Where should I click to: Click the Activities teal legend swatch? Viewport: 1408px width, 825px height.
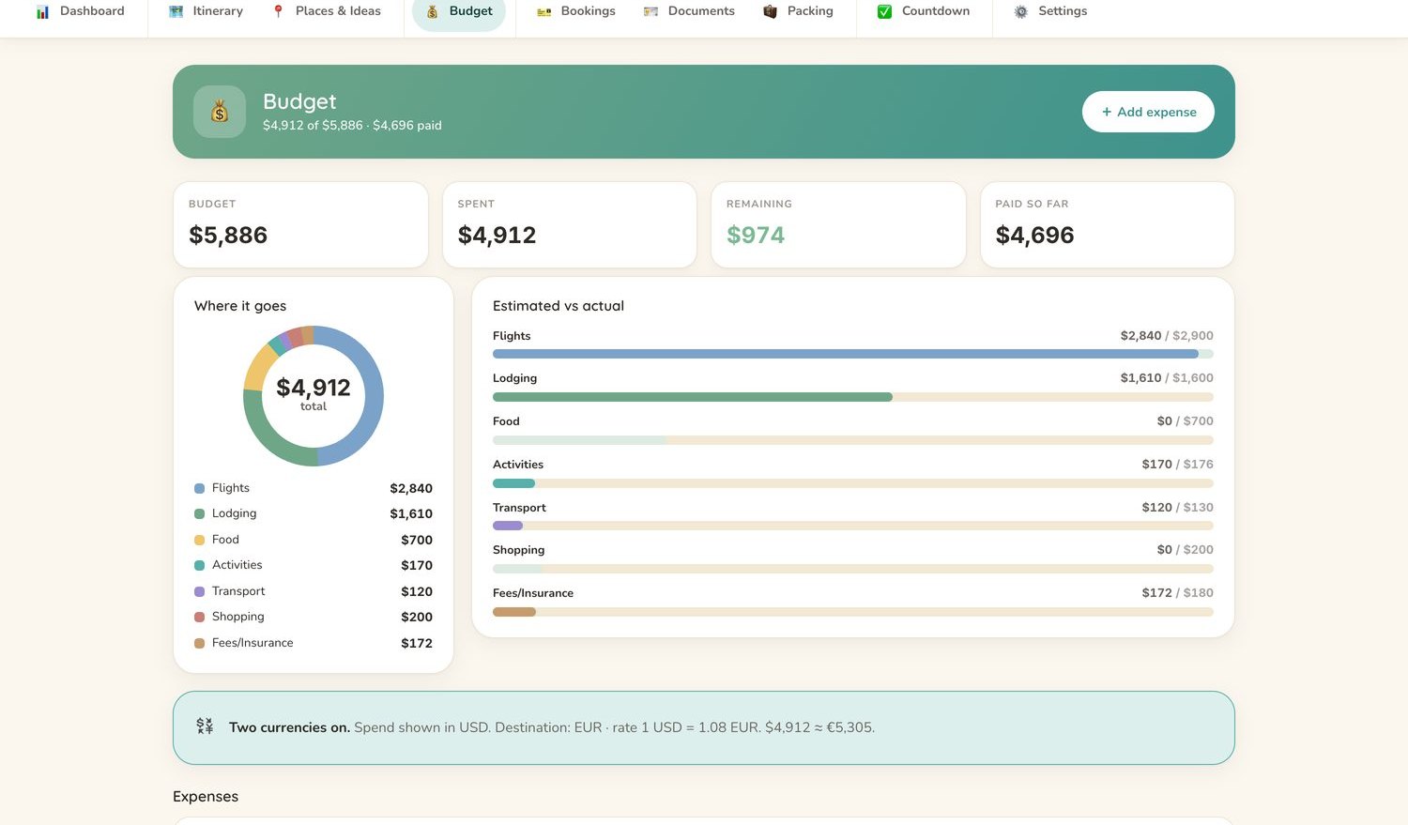click(199, 565)
